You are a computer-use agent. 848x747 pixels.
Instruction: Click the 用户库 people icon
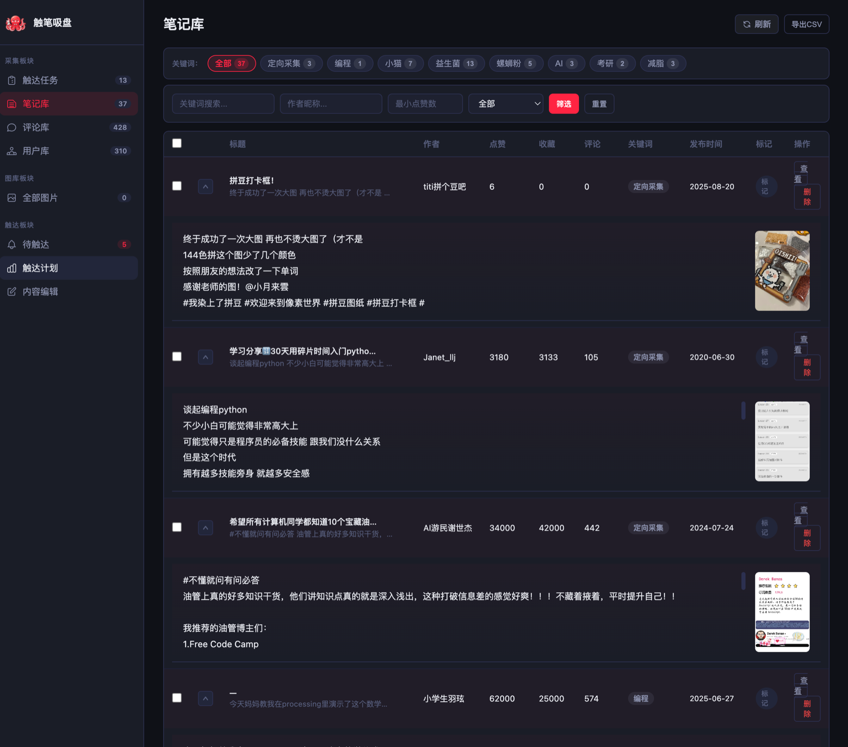tap(12, 151)
